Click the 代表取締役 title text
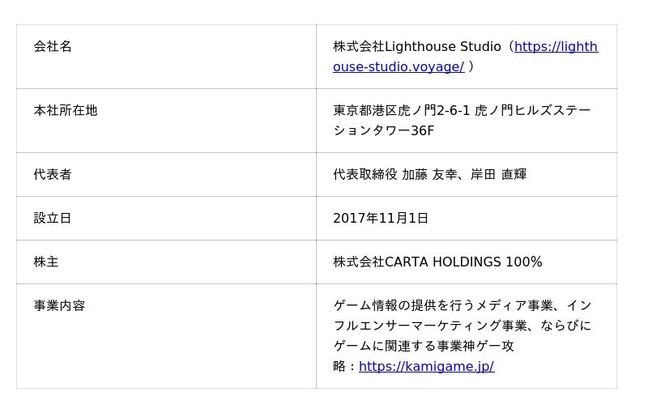The width and height of the screenshot is (648, 413). 364,175
